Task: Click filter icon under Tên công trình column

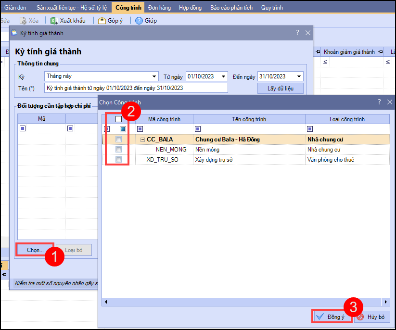Action: [x=197, y=129]
